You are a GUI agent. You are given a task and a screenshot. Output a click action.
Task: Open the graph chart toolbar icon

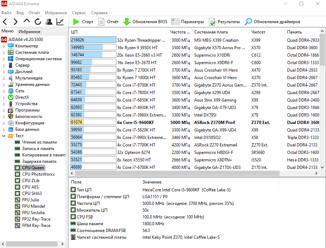tap(60, 22)
